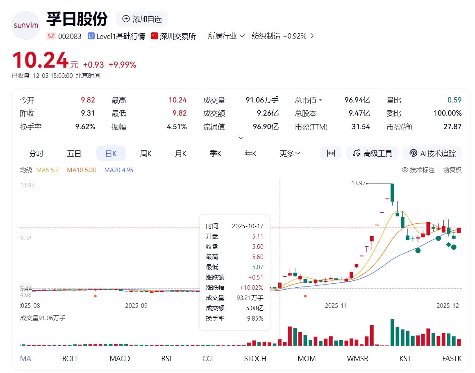Click the chart width expand icon
Screen dimensions: 475x373
[331, 153]
